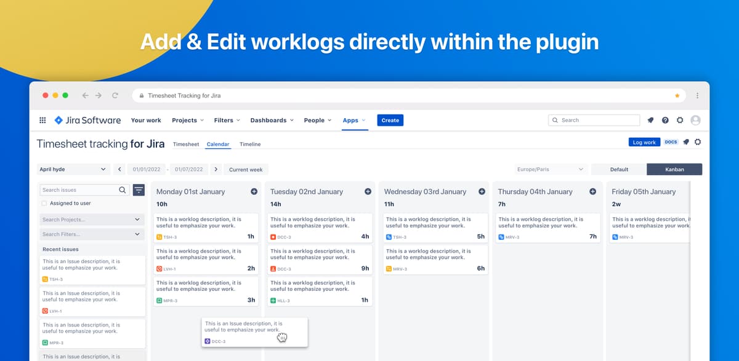Open the DOCS link
The image size is (739, 361).
coord(671,142)
